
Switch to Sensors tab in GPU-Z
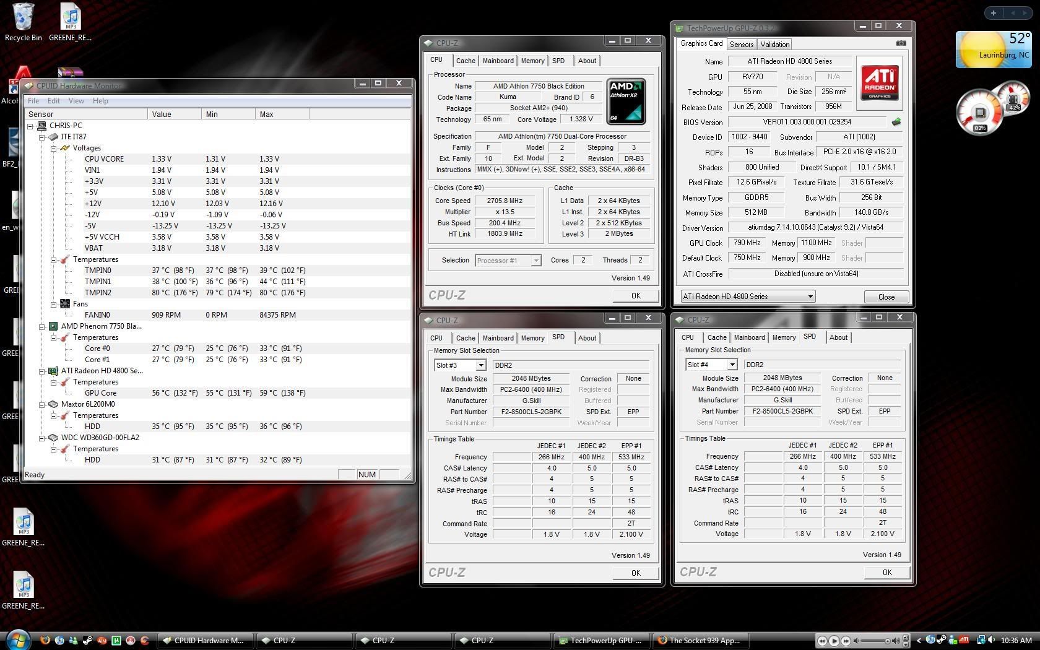click(x=741, y=45)
